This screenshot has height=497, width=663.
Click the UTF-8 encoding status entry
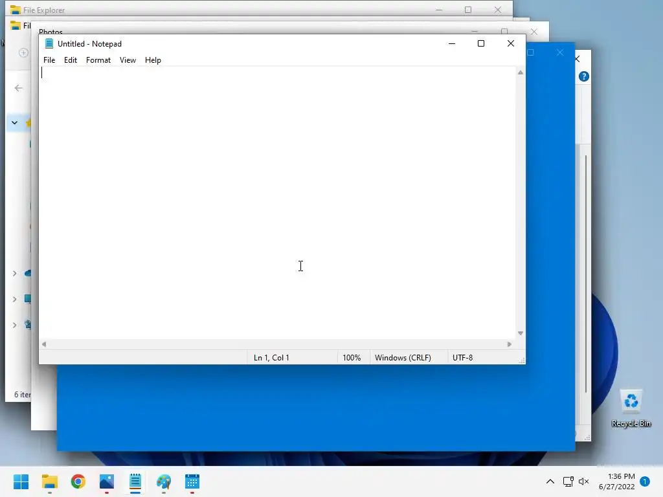462,357
